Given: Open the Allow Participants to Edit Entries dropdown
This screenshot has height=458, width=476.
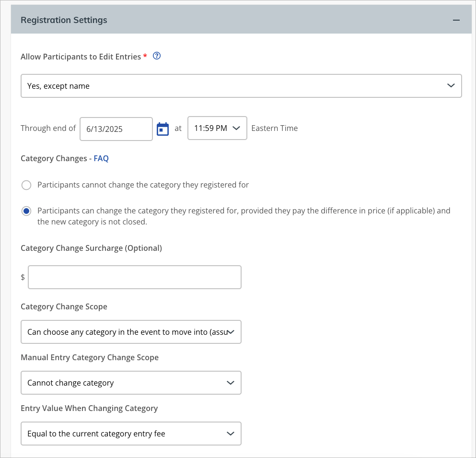Looking at the screenshot, I should click(x=241, y=86).
